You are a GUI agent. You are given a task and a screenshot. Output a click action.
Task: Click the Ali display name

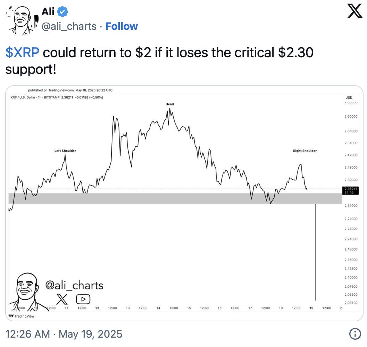coord(48,12)
